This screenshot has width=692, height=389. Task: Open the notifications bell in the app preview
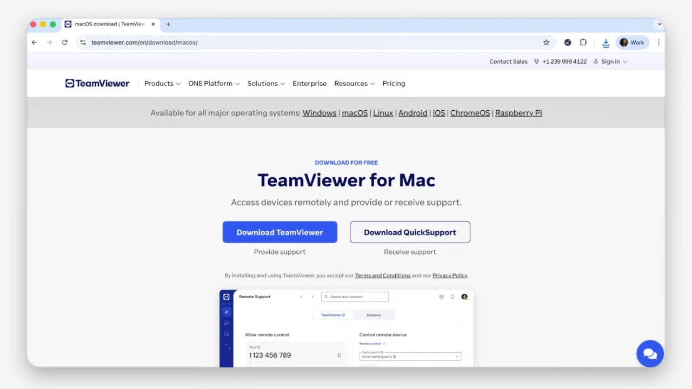click(453, 297)
